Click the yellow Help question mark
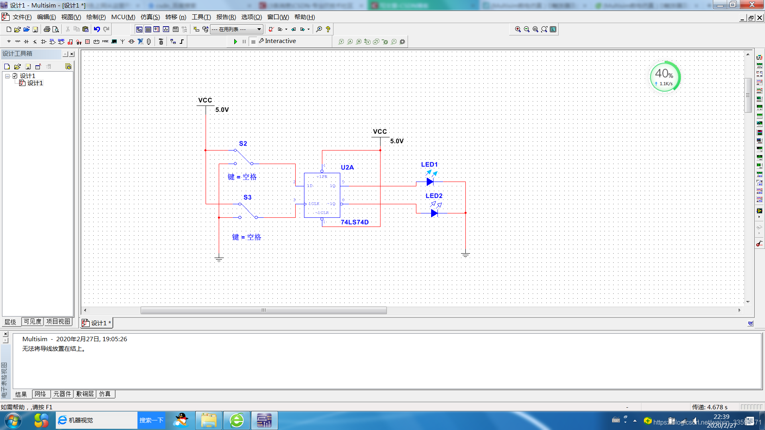Image resolution: width=765 pixels, height=430 pixels. coord(328,29)
